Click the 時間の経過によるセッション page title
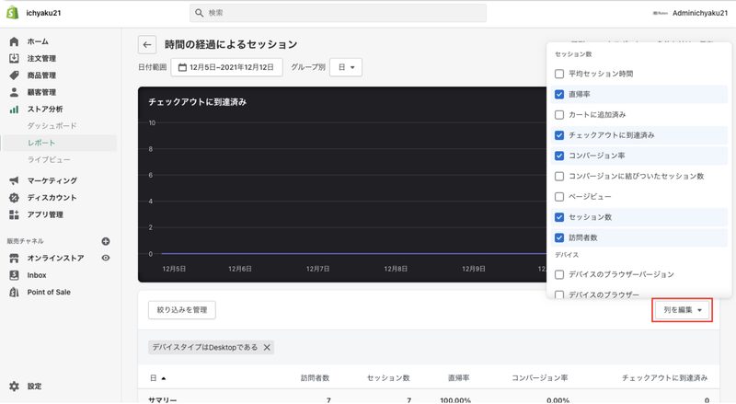 (x=231, y=44)
